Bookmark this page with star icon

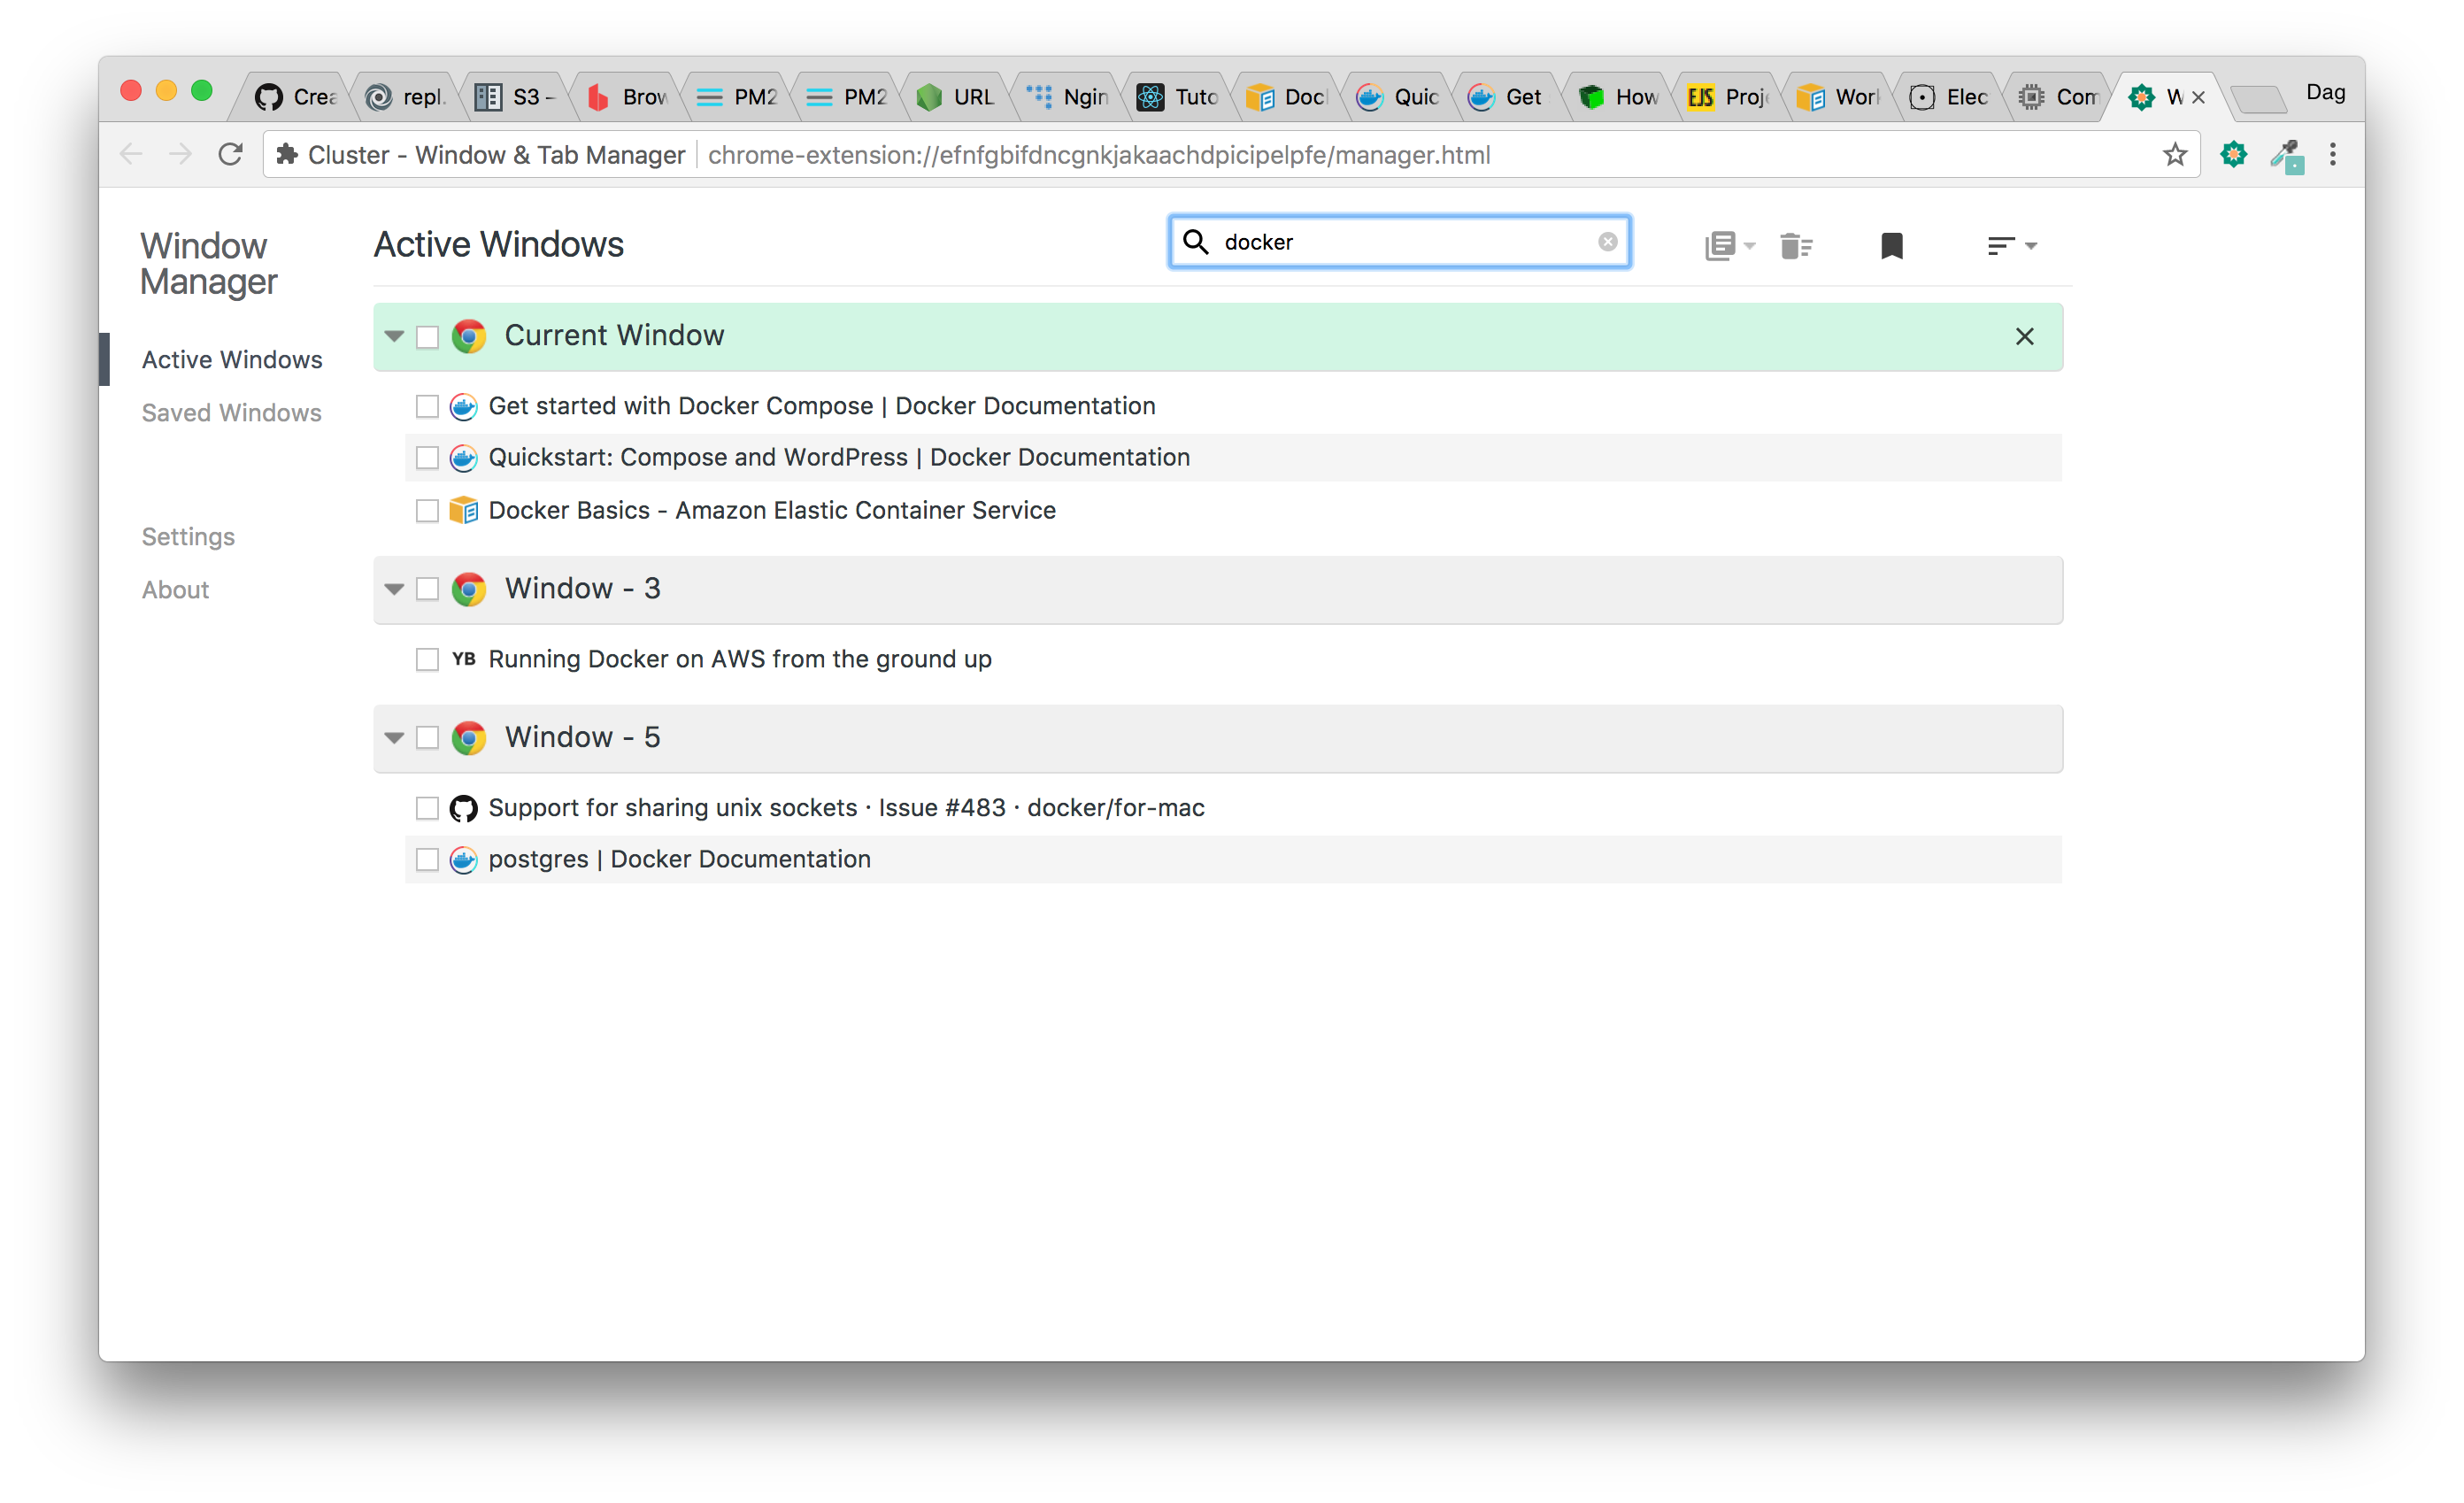click(x=2174, y=155)
